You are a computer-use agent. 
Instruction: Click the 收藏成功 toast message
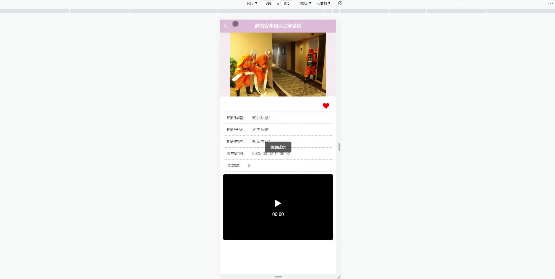coord(278,147)
